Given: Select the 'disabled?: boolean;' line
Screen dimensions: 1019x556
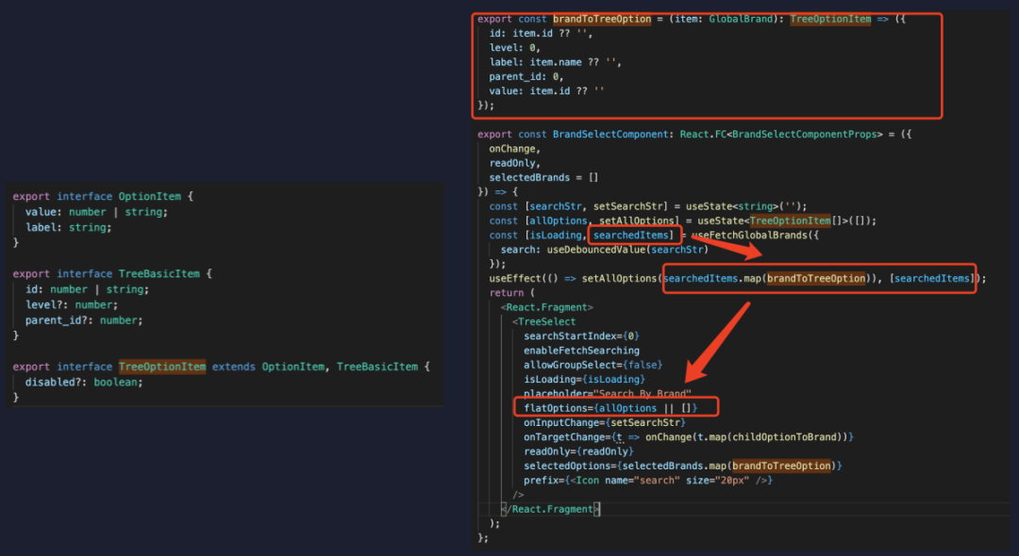Looking at the screenshot, I should [x=84, y=382].
